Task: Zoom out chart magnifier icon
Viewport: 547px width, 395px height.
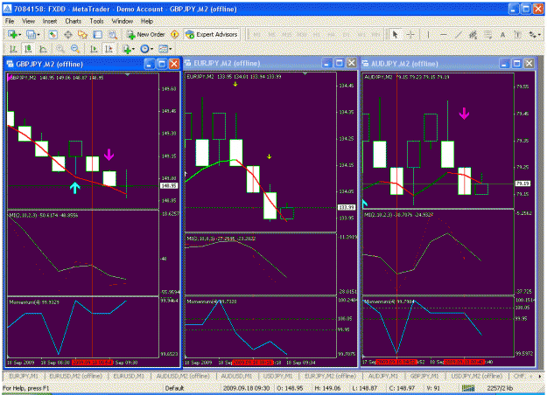Action: [75, 49]
